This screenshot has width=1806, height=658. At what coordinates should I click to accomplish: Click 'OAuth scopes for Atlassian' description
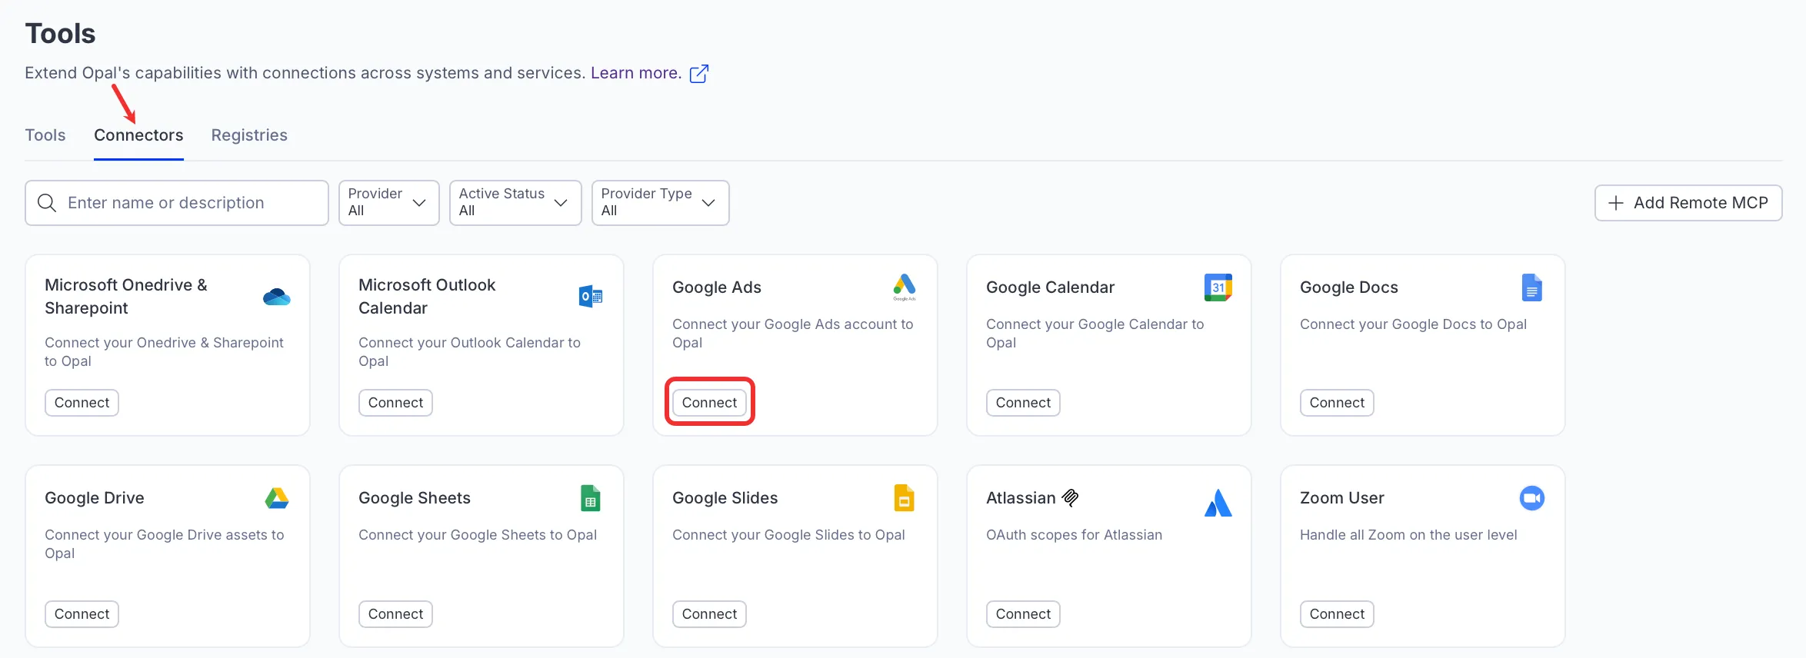pyautogui.click(x=1074, y=535)
